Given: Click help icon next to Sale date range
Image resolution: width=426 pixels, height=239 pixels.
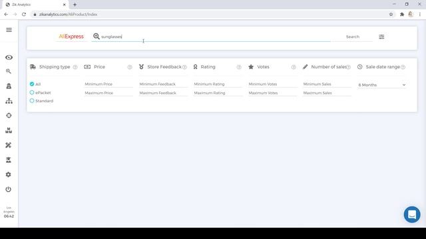Looking at the screenshot, I should pos(403,67).
